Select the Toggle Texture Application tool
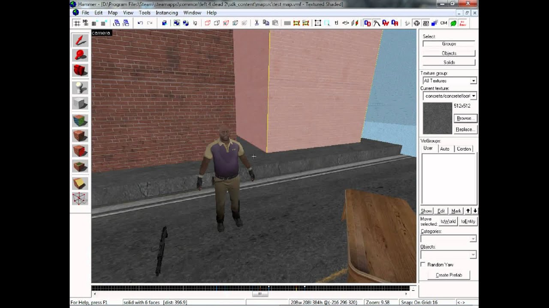 point(80,121)
